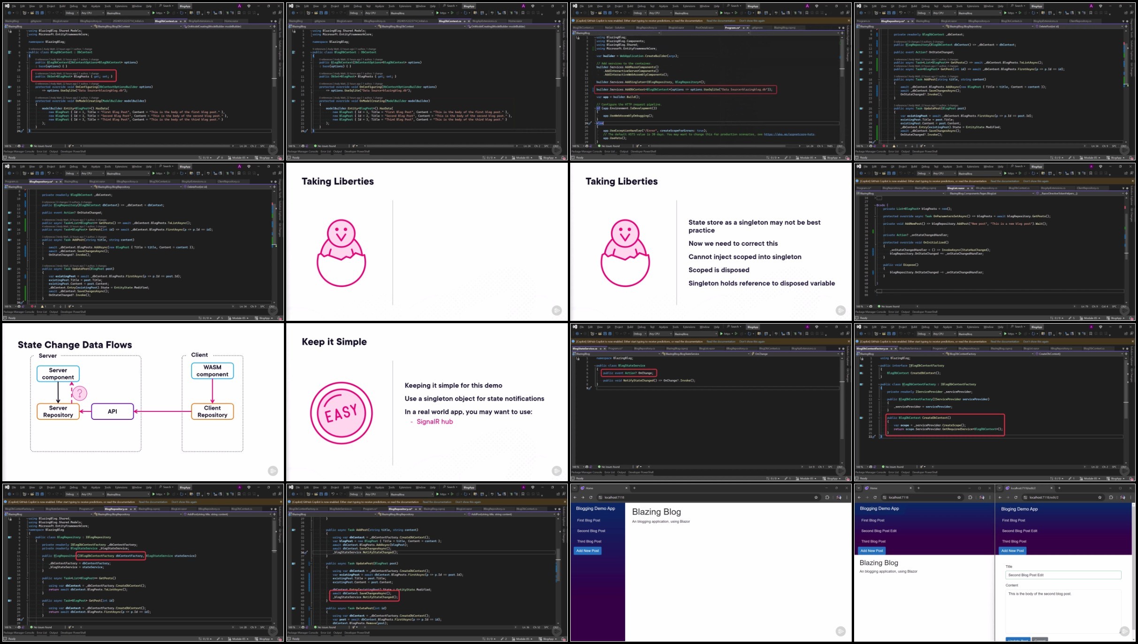This screenshot has width=1138, height=644.
Task: Open Developer PowerShell tab in BlogStateService.cs editor
Action: pos(641,472)
